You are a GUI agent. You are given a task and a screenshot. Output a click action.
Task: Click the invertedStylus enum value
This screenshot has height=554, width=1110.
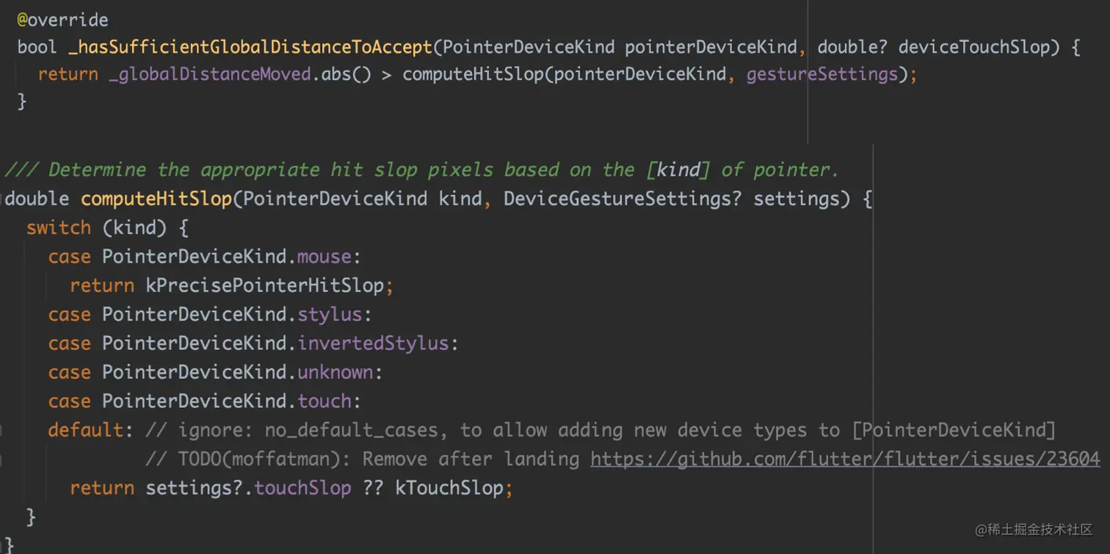tap(373, 343)
